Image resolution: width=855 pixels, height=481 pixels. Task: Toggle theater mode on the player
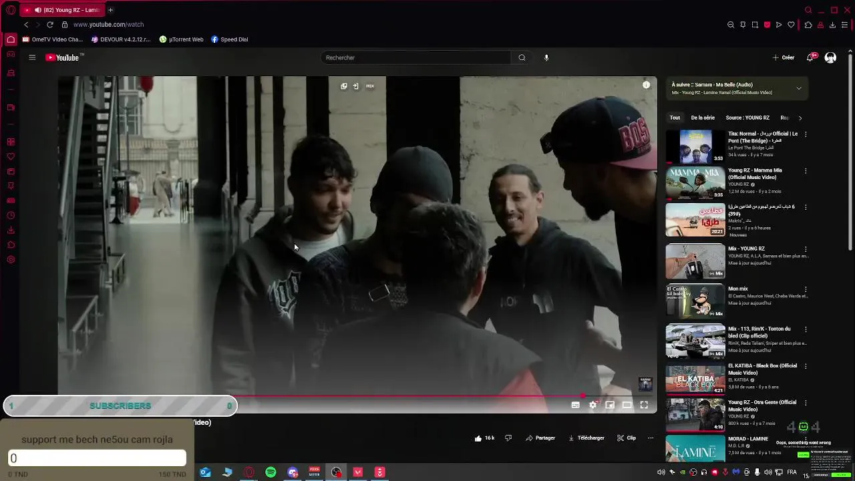pos(627,405)
